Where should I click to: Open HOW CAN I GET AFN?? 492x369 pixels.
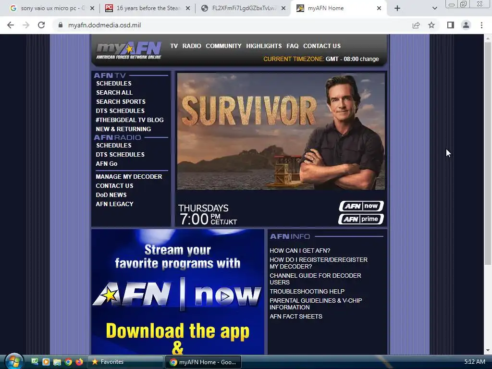[300, 251]
